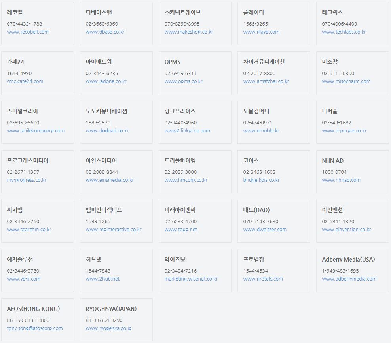391x343 pixels.
Task: Open www.einvention.co.kr link
Action: point(346,229)
